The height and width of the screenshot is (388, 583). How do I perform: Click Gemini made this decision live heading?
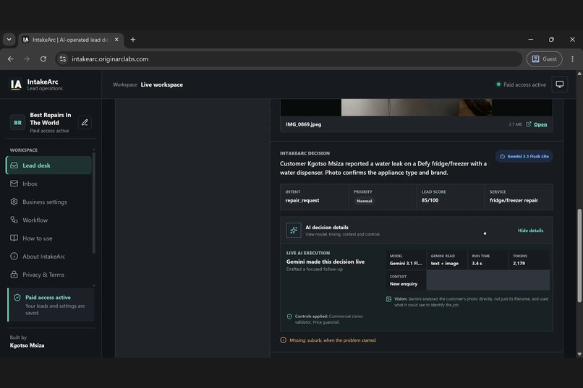click(x=325, y=262)
